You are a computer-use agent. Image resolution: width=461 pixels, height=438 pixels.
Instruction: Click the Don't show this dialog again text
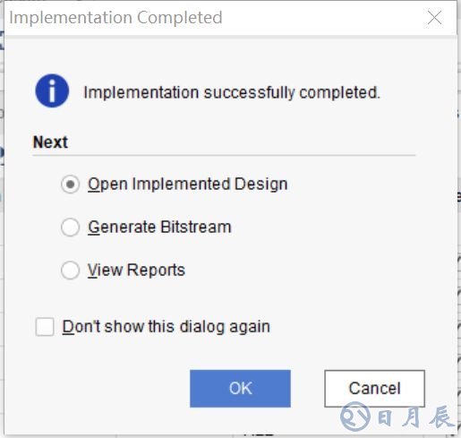coord(166,327)
